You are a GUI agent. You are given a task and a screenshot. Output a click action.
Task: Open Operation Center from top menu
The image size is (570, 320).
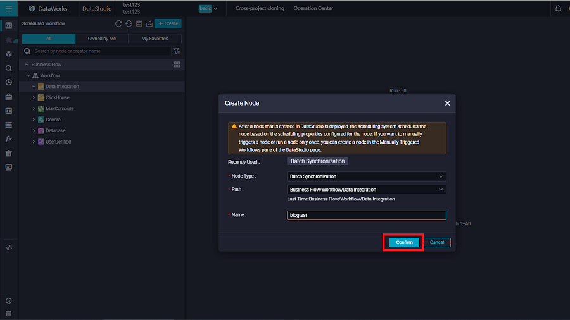(x=313, y=9)
